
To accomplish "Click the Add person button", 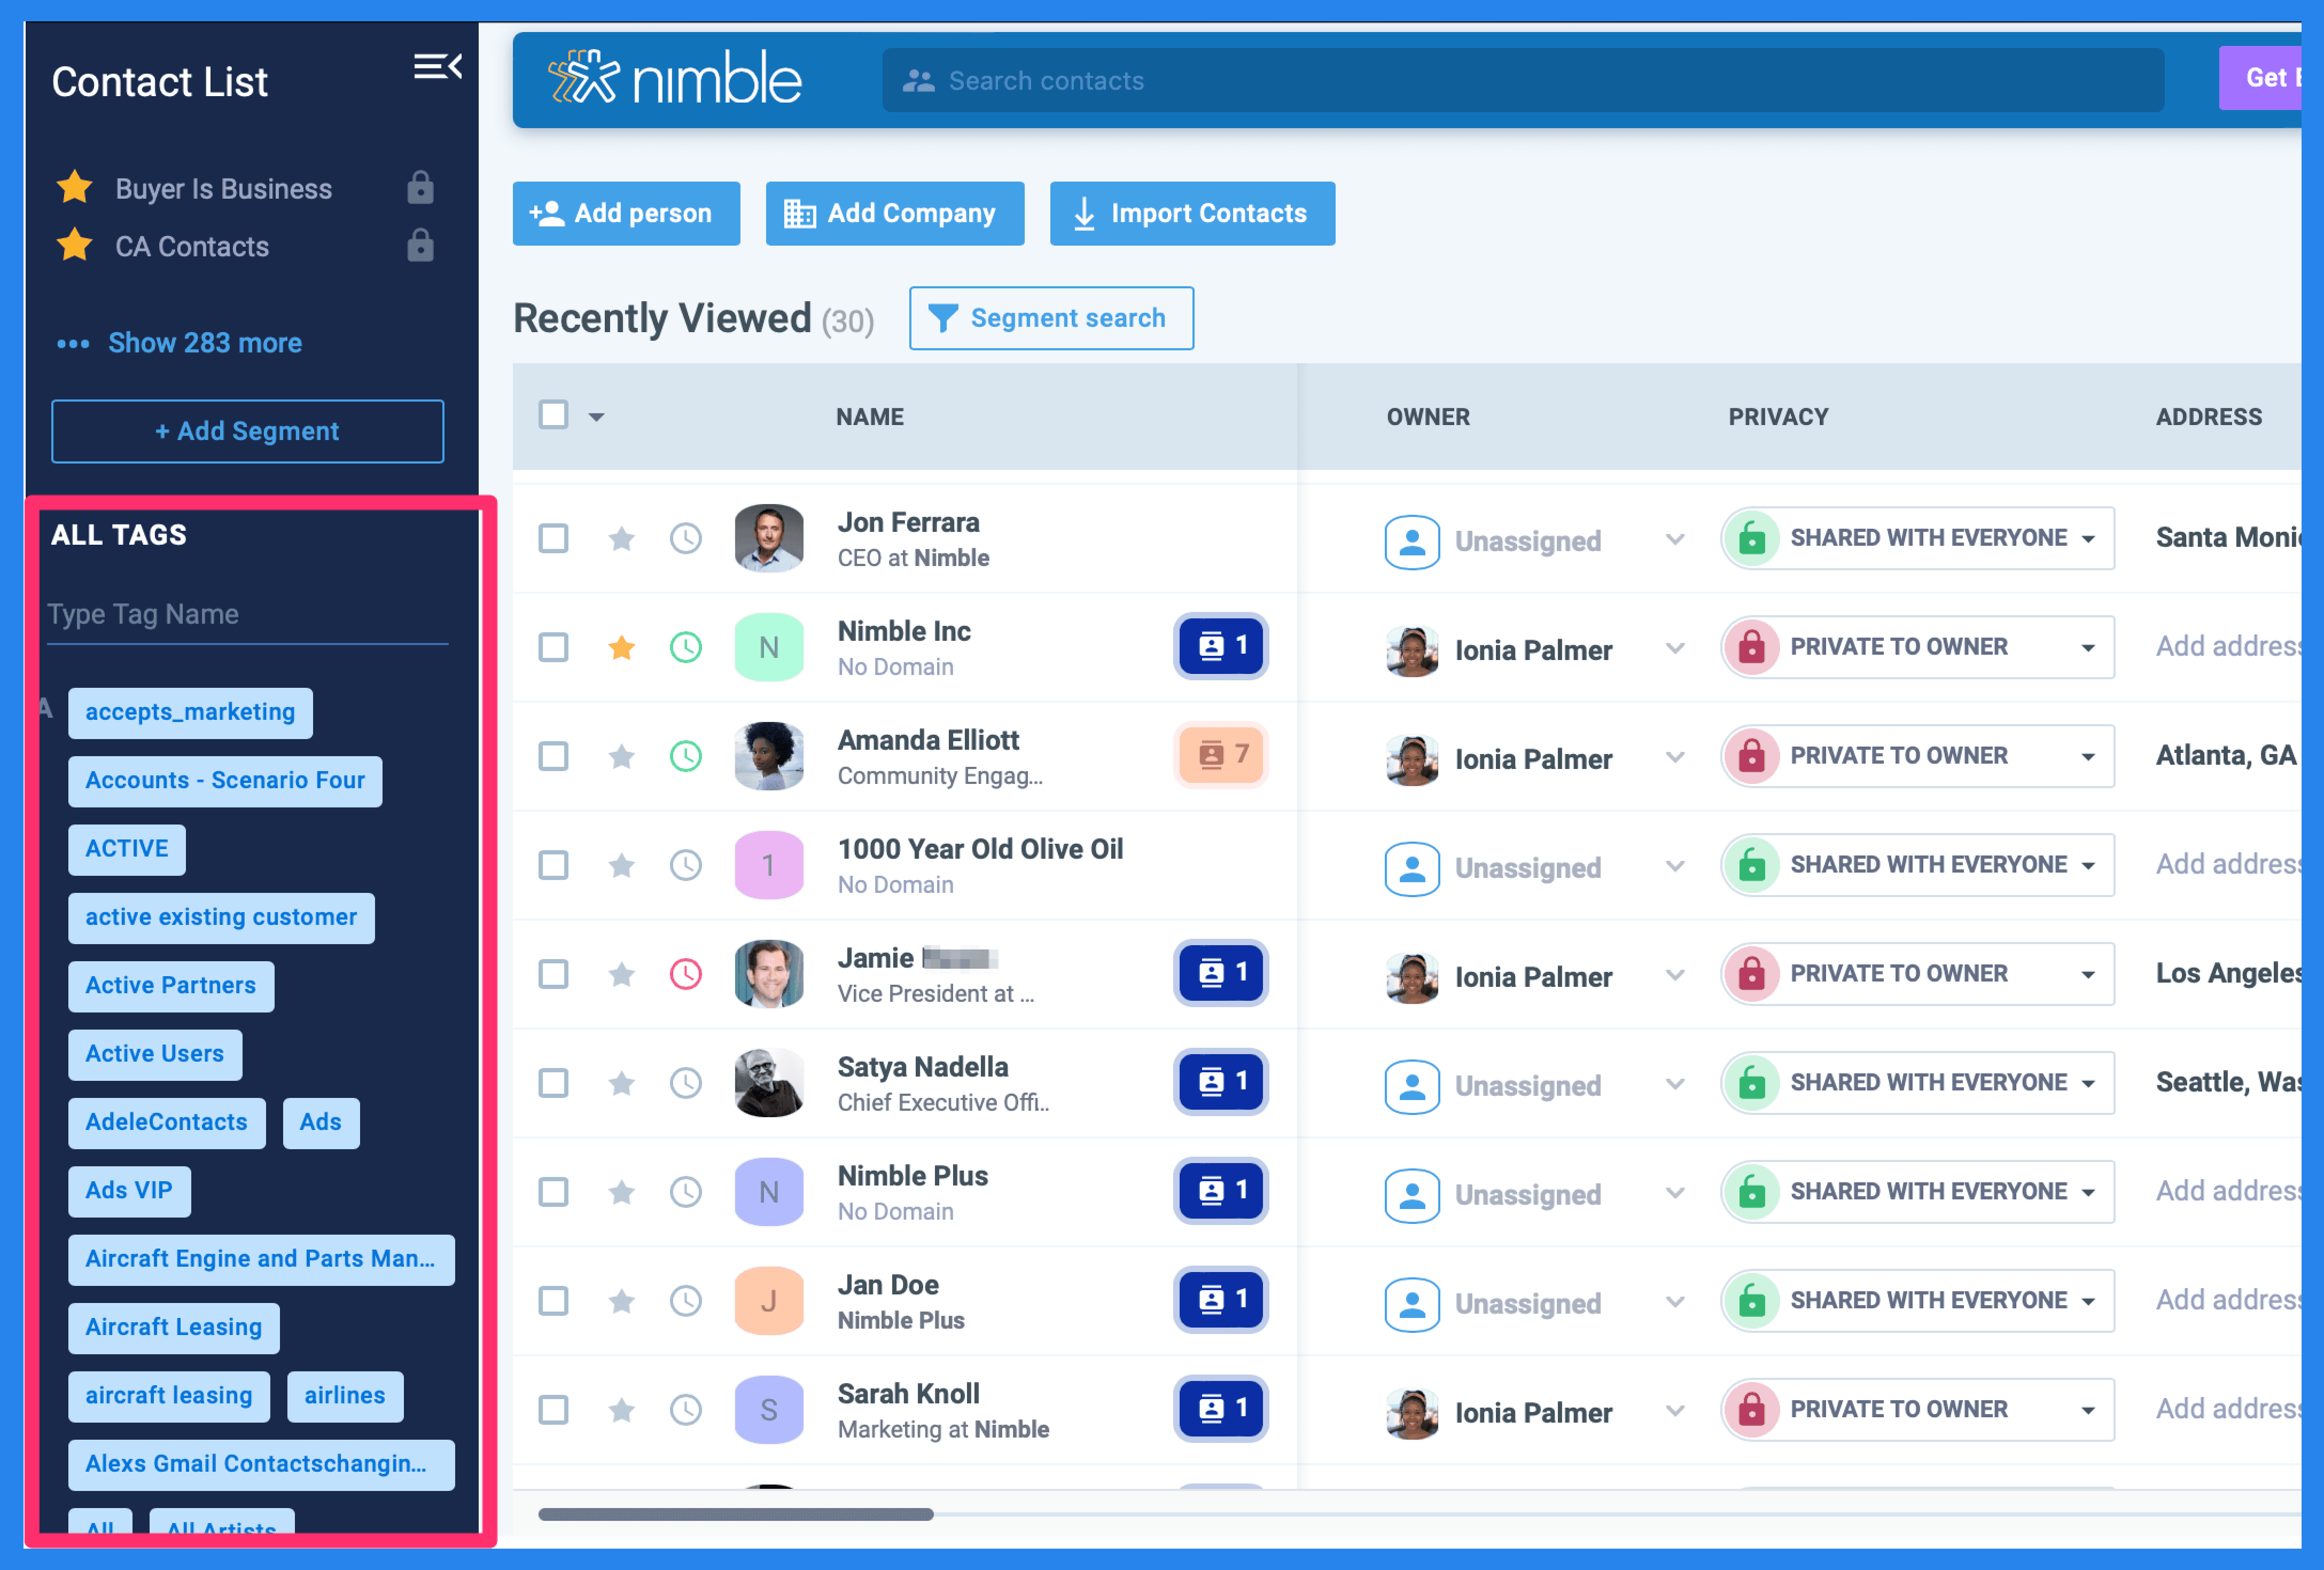I will click(x=626, y=214).
